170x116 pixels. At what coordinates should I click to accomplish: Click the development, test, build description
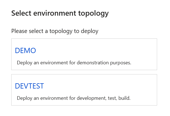click(x=74, y=98)
